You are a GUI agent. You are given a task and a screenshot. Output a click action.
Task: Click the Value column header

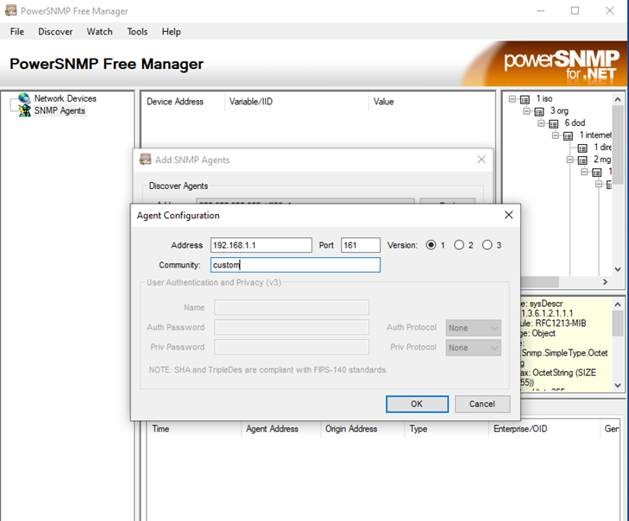pyautogui.click(x=431, y=102)
